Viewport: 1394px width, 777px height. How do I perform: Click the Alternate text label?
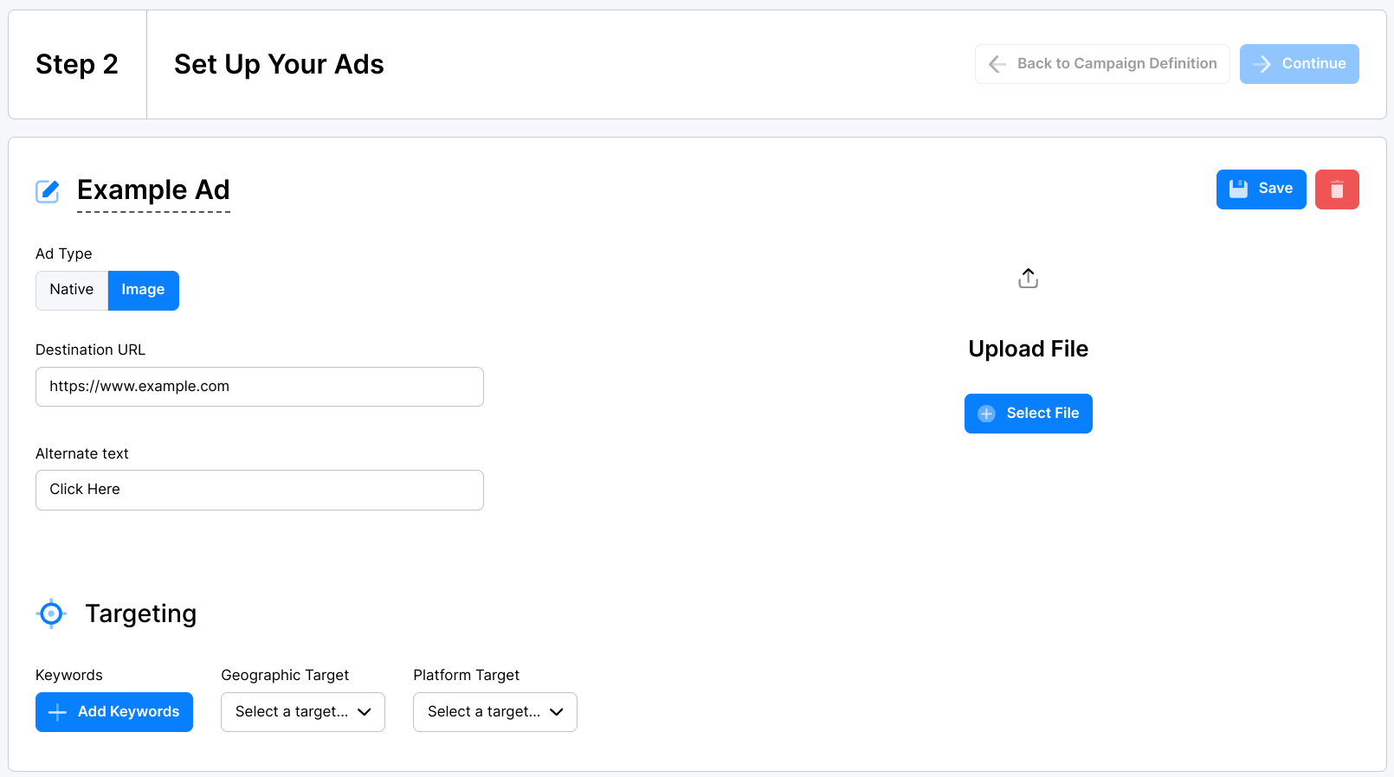coord(82,453)
